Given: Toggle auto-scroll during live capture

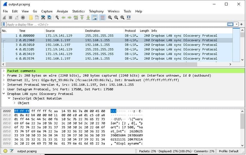Looking at the screenshot, I should click(95, 18).
